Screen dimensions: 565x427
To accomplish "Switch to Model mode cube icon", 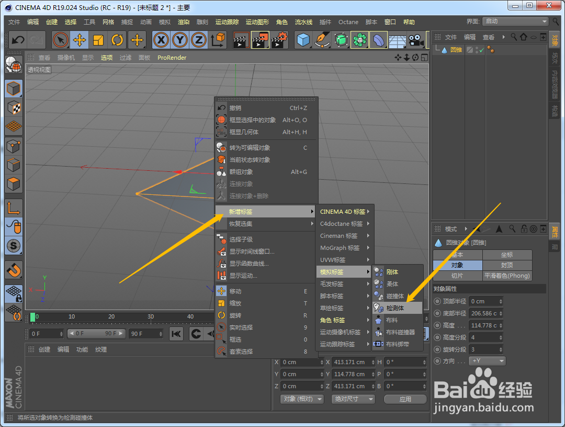I will click(x=14, y=89).
